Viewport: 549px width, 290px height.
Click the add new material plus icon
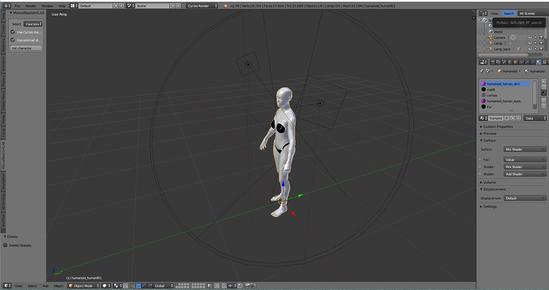click(513, 118)
